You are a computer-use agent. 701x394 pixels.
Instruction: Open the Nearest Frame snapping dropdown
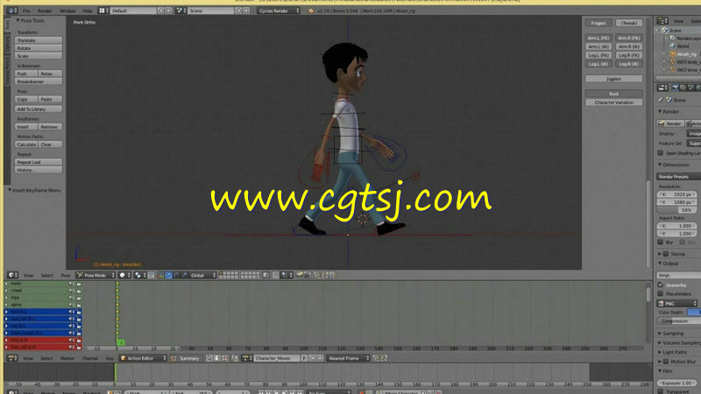348,358
